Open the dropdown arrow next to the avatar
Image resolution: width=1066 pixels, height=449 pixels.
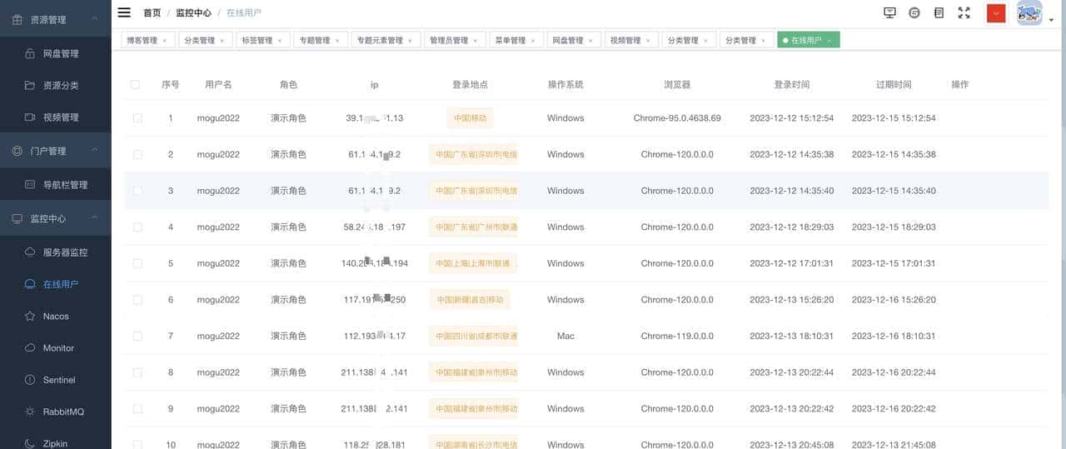[1051, 20]
